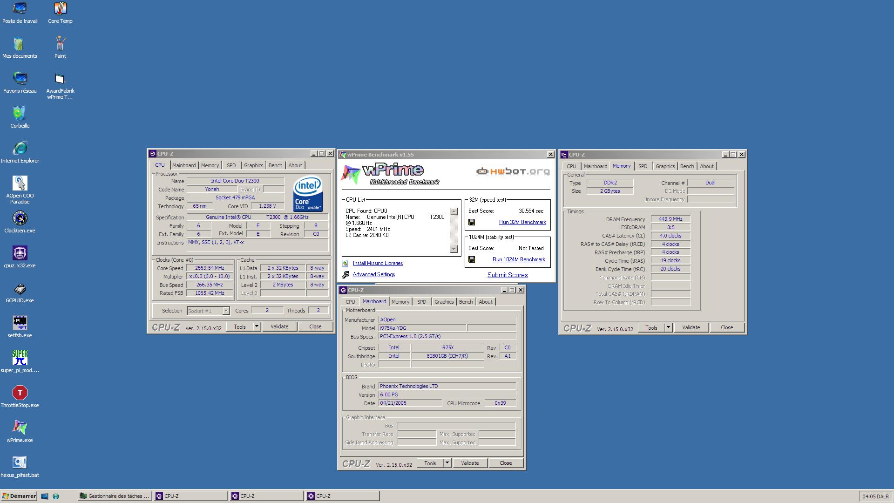The height and width of the screenshot is (503, 894).
Task: Launch super_pi_mod desktop icon
Action: pyautogui.click(x=20, y=362)
